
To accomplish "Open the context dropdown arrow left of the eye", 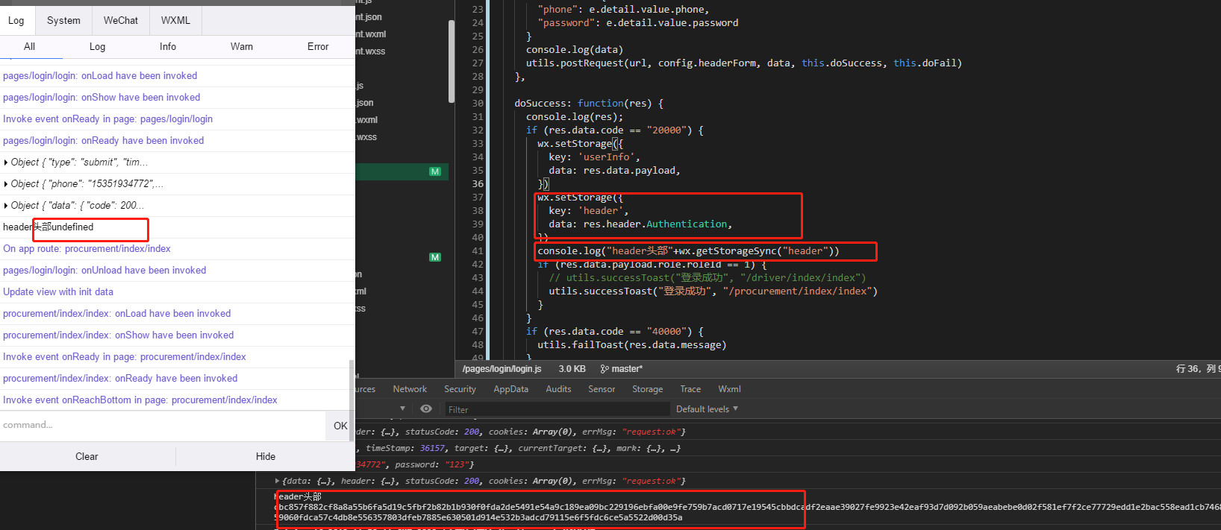I will (403, 408).
